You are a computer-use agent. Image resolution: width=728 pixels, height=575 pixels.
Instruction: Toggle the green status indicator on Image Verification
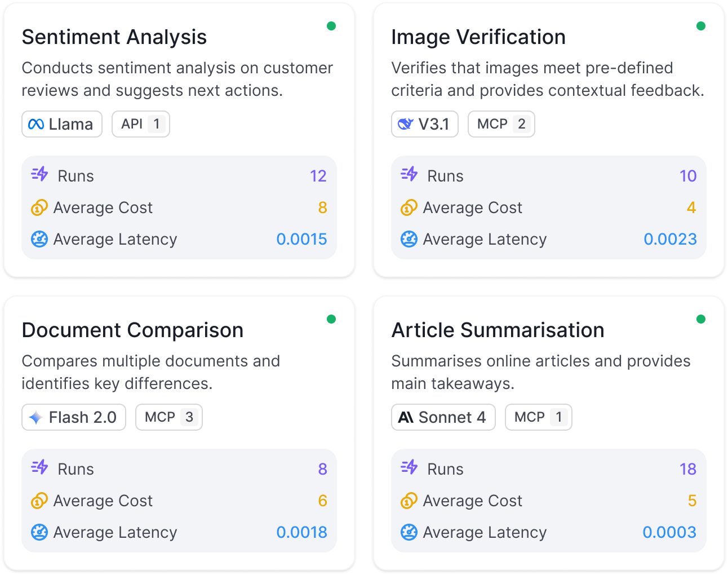click(x=701, y=26)
